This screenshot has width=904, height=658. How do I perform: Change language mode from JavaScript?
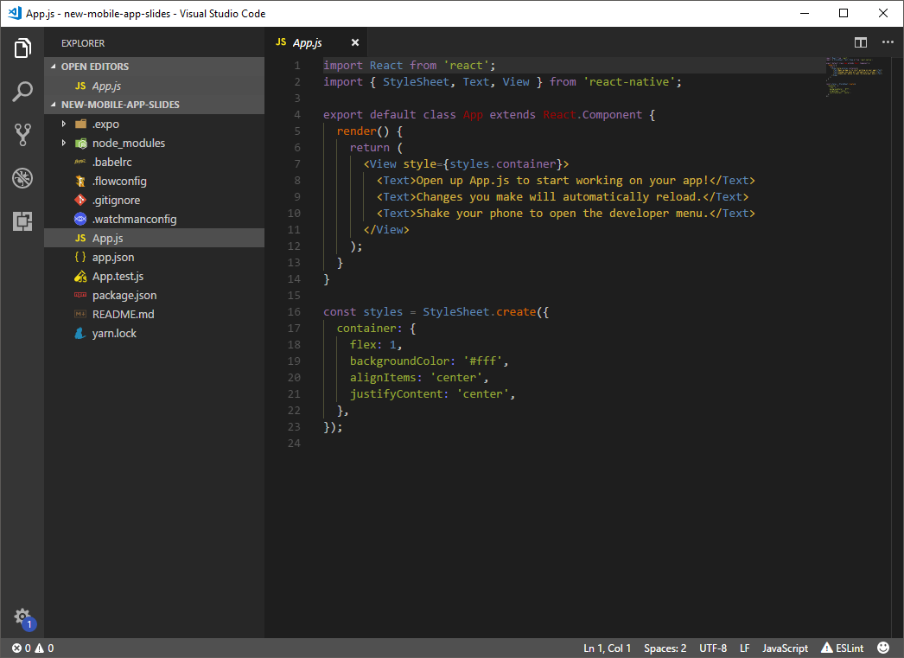785,648
